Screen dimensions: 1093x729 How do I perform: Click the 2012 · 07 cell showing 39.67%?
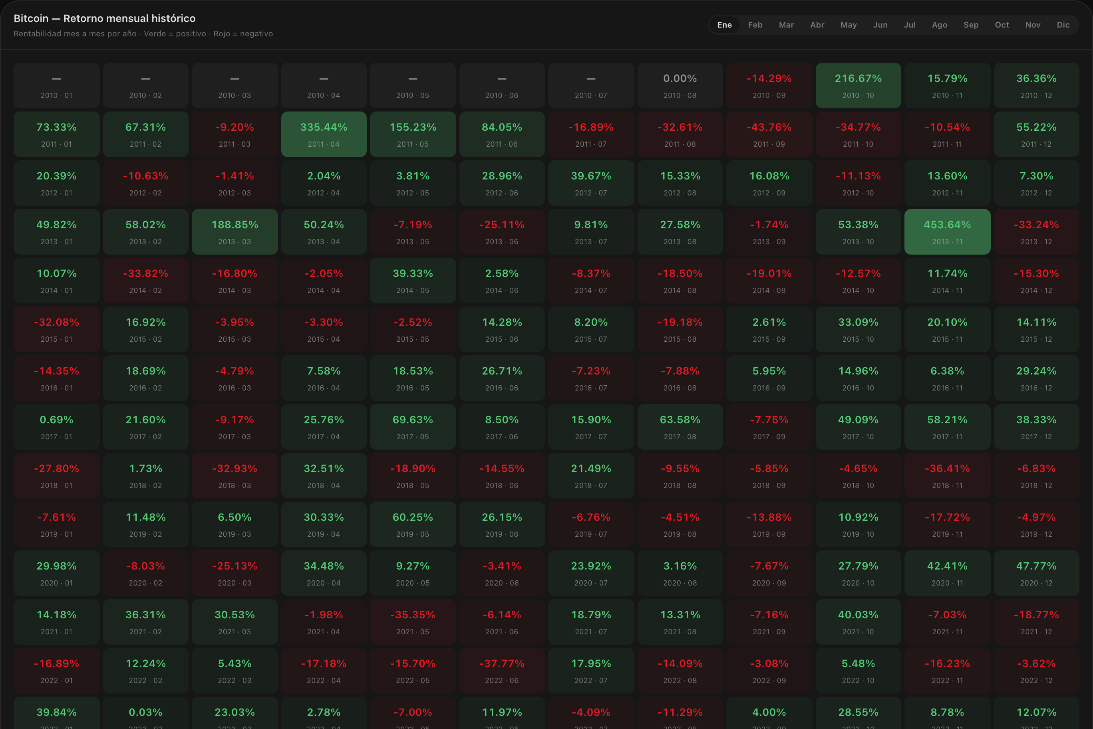[x=591, y=183]
